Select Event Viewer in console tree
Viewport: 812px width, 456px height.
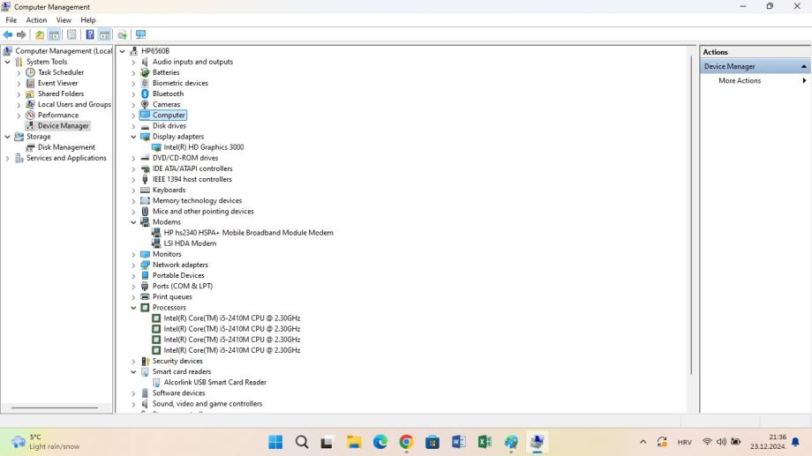(x=57, y=83)
